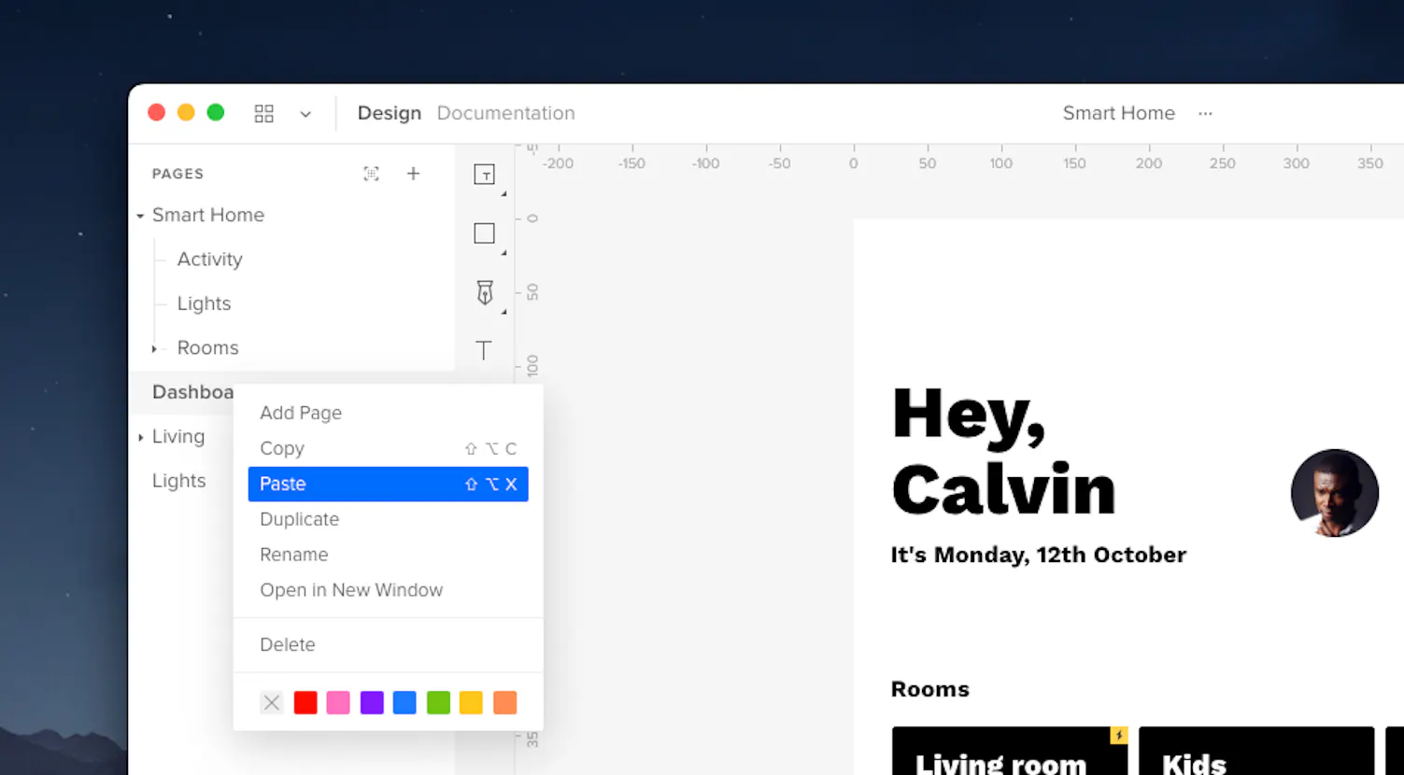The image size is (1404, 775).
Task: Select the Rooms section heading on canvas
Action: pyautogui.click(x=929, y=689)
